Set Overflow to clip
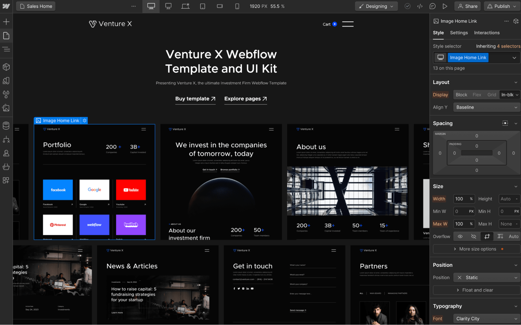The width and height of the screenshot is (521, 325). (487, 237)
